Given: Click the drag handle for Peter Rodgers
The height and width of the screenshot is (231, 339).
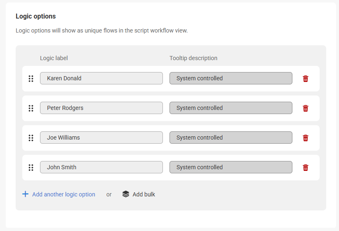Looking at the screenshot, I should coord(31,108).
